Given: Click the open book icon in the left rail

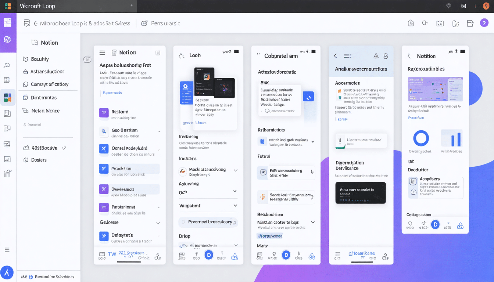Looking at the screenshot, I should tap(7, 128).
